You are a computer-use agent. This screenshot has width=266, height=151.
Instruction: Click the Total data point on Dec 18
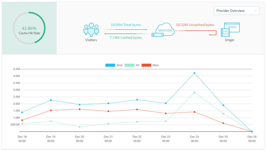pyautogui.click(x=22, y=112)
